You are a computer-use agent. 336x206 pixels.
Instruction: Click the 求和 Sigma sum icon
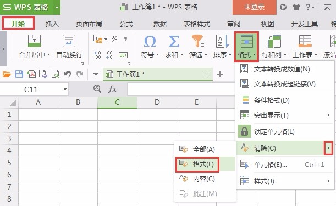click(174, 41)
